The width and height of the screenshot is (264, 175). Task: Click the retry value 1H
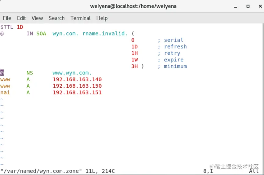pyautogui.click(x=135, y=53)
